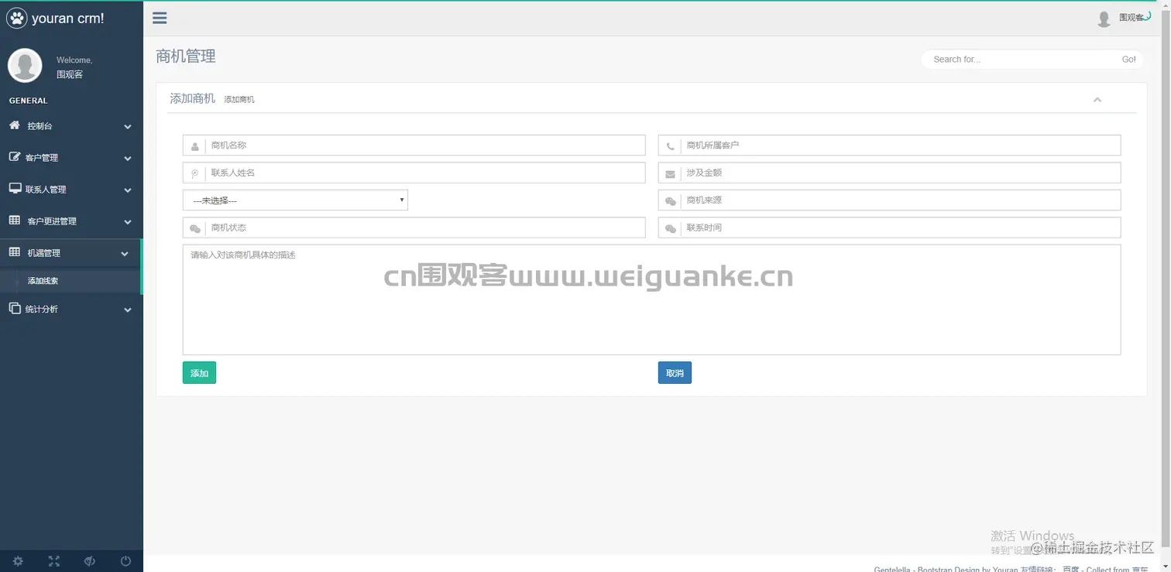Open settings gear in sidebar footer

[x=18, y=561]
